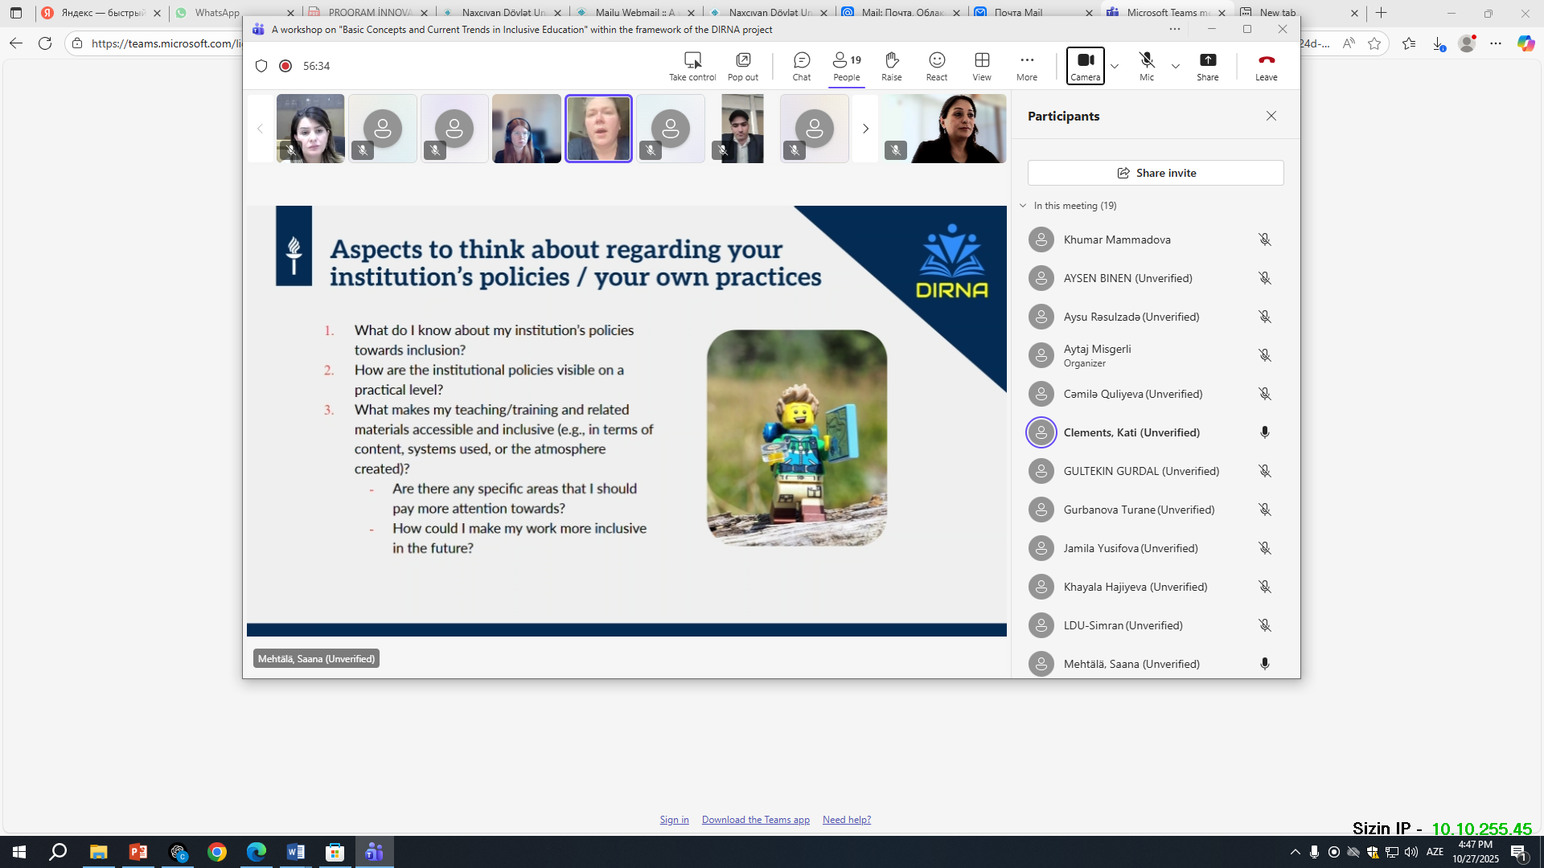1544x868 pixels.
Task: Toggle the People participants panel
Action: click(x=846, y=66)
